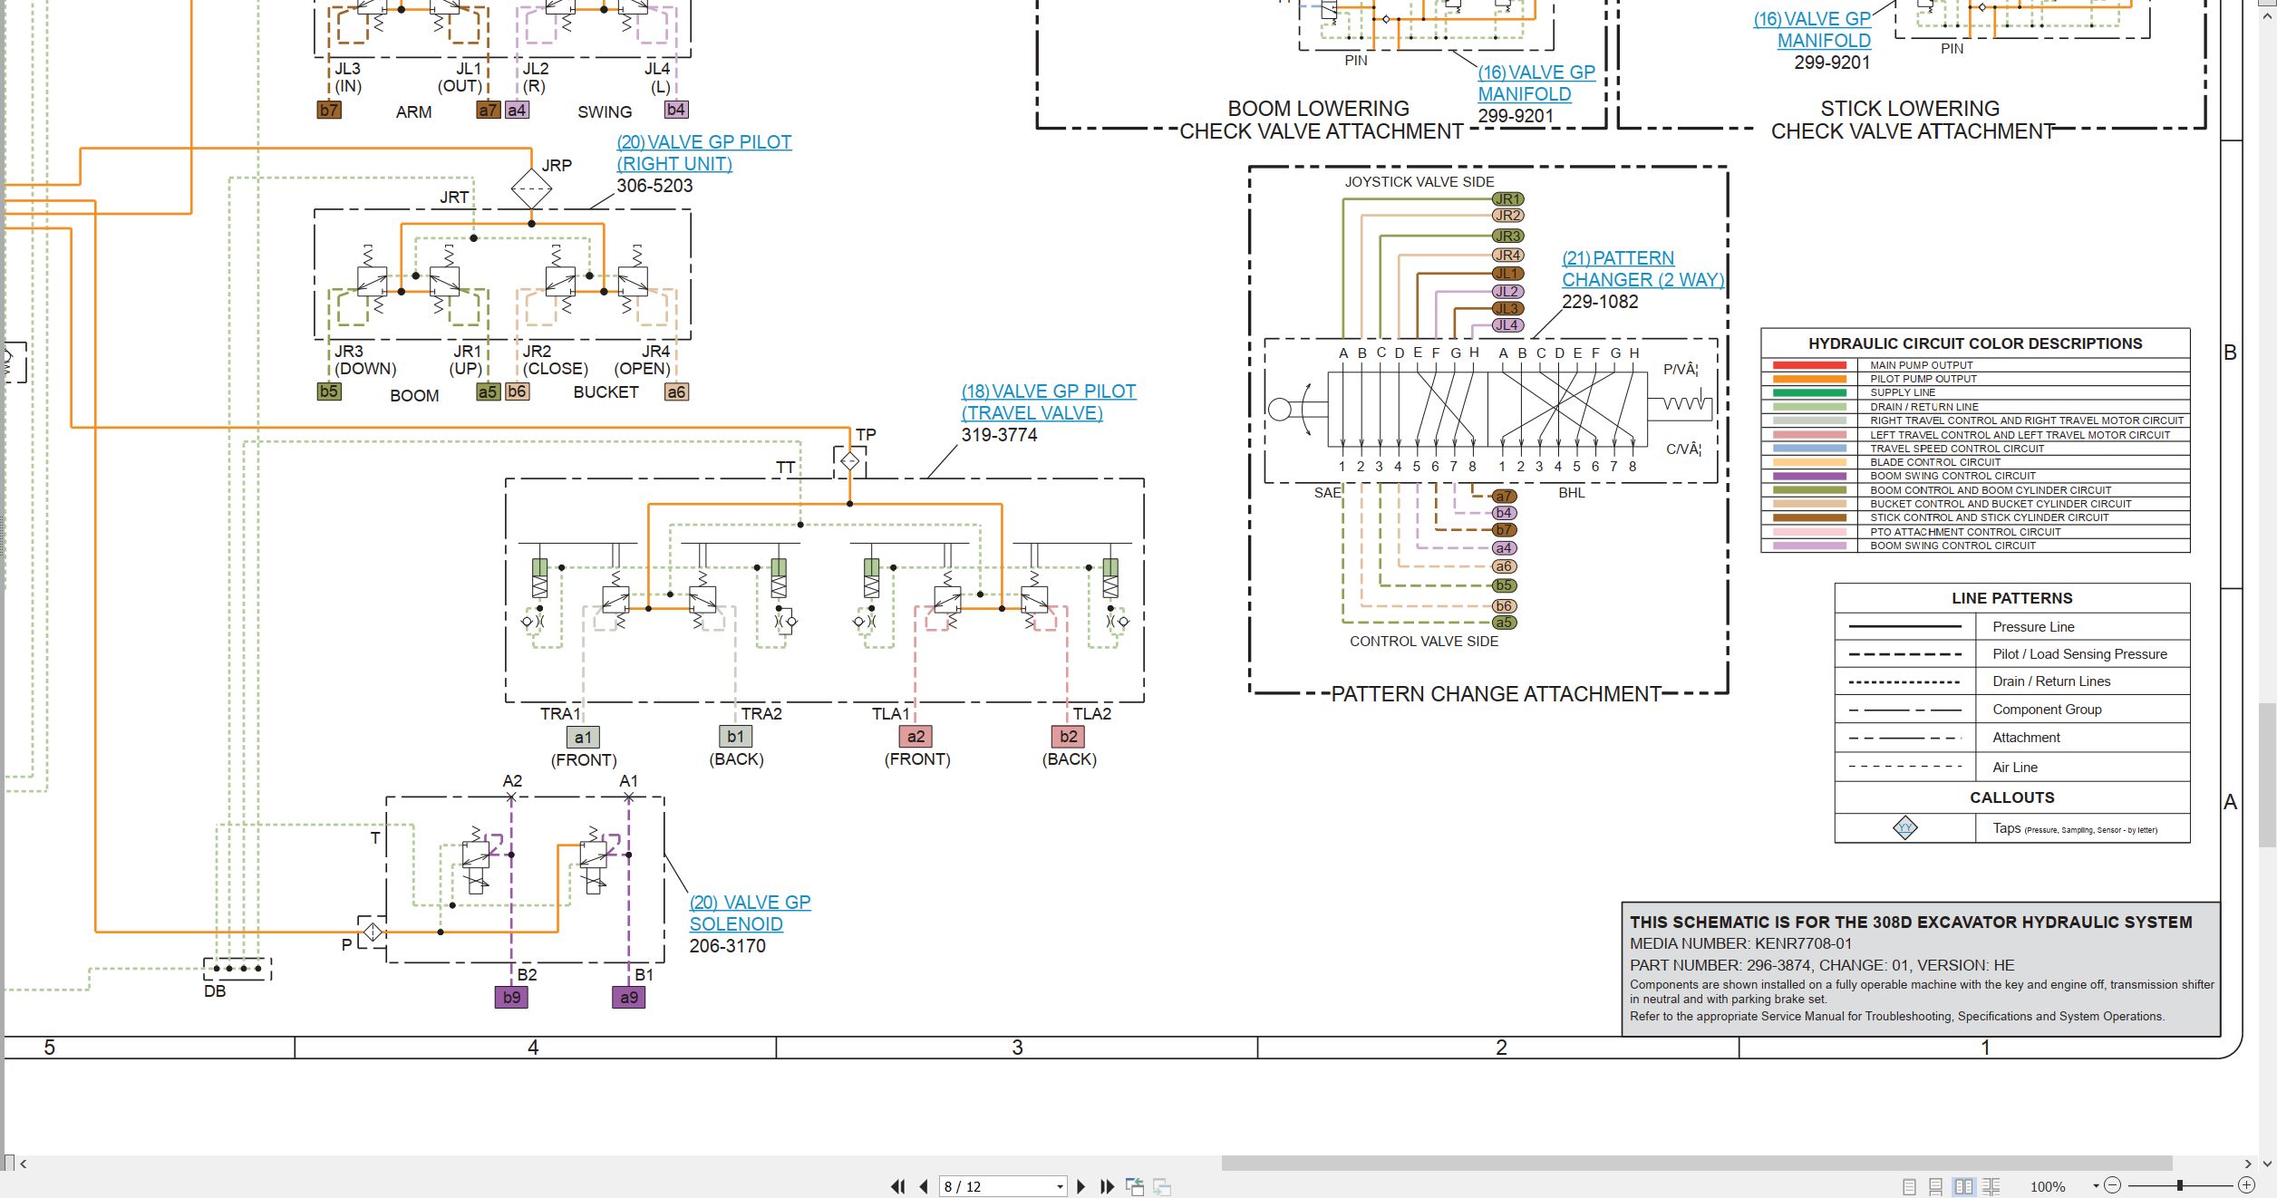
Task: Click part number 306-5203
Action: coord(654,186)
